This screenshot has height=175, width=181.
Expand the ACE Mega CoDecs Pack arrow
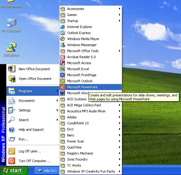click(120, 105)
